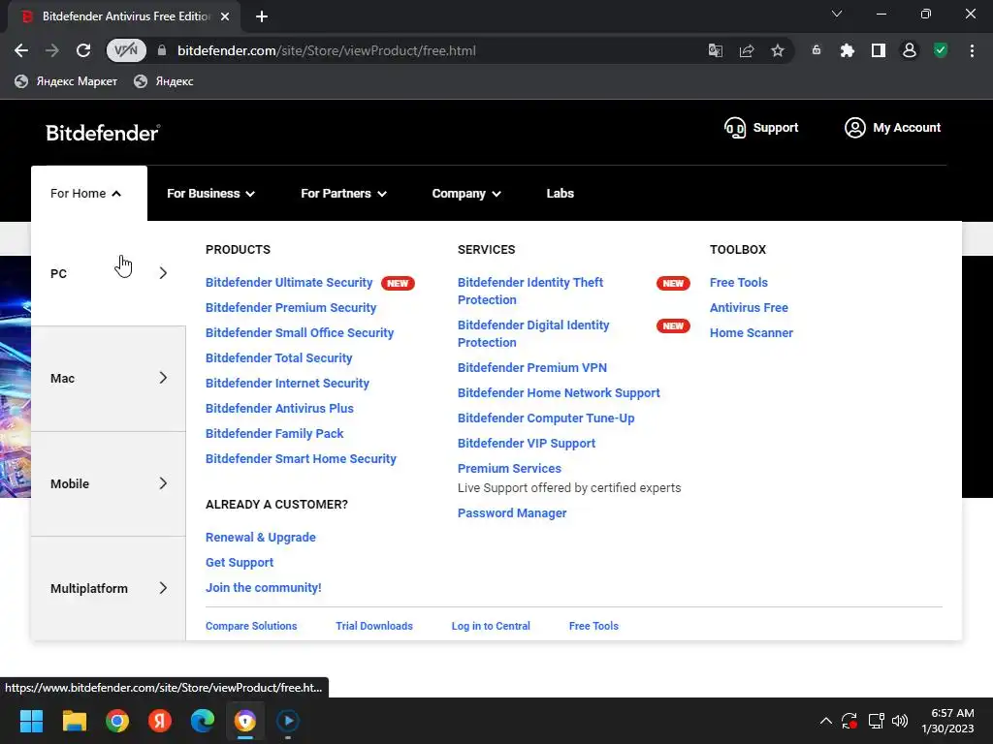Expand the For Business menu

[x=210, y=194]
